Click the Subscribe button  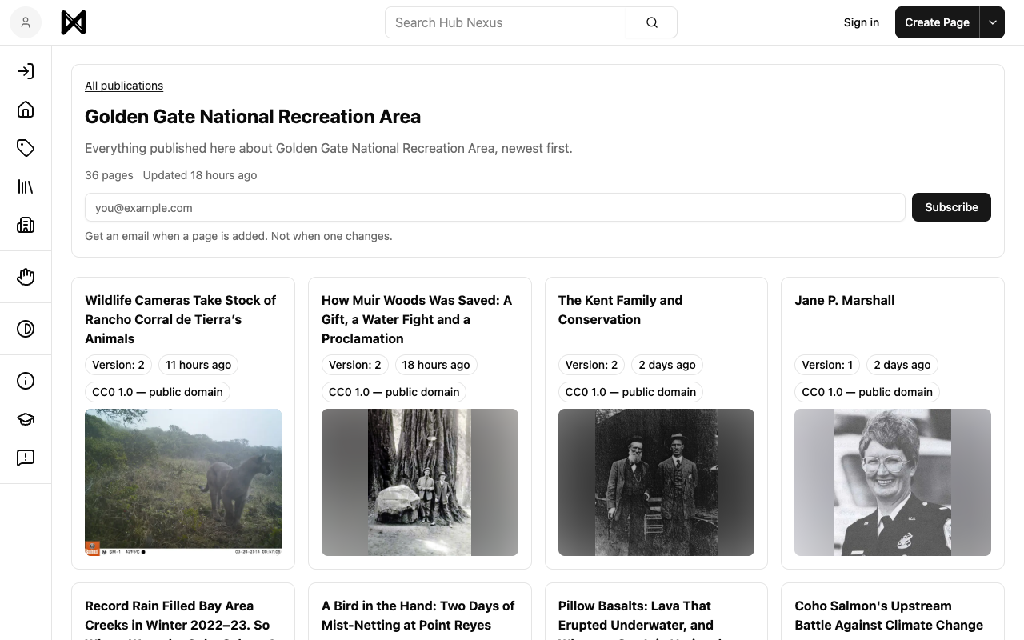click(951, 207)
